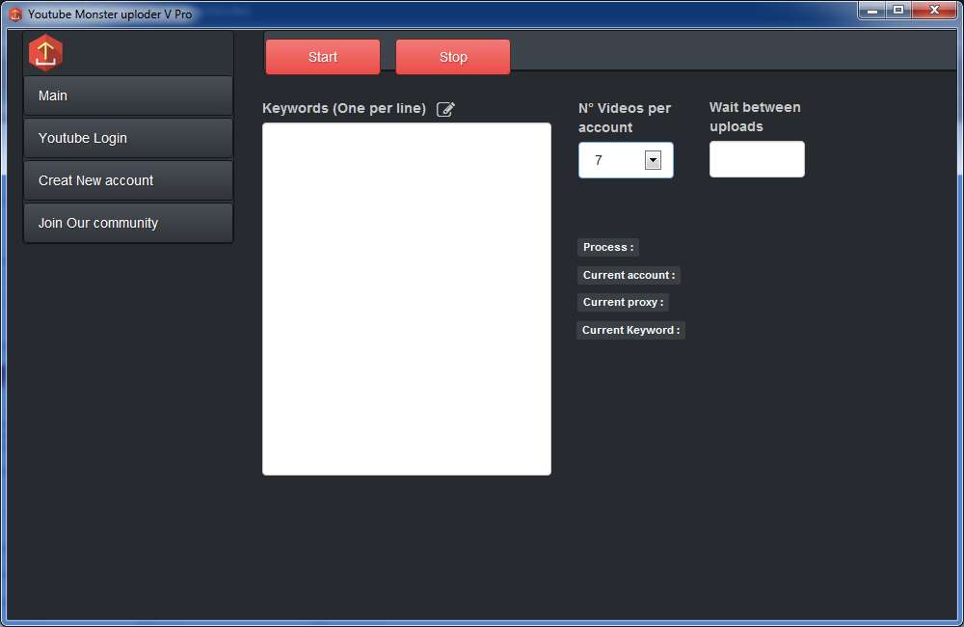Expand the videos per account dropdown arrow
The width and height of the screenshot is (964, 627).
pyautogui.click(x=653, y=160)
